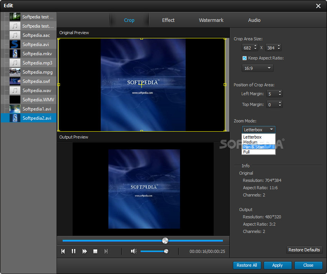Stop the video playback
This screenshot has height=274, width=327.
click(x=95, y=251)
